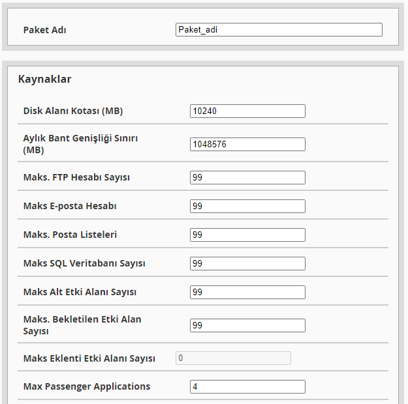Click the Maks. FTP Hesabı Sayısı input
Viewport: 408px width, 404px height.
247,178
